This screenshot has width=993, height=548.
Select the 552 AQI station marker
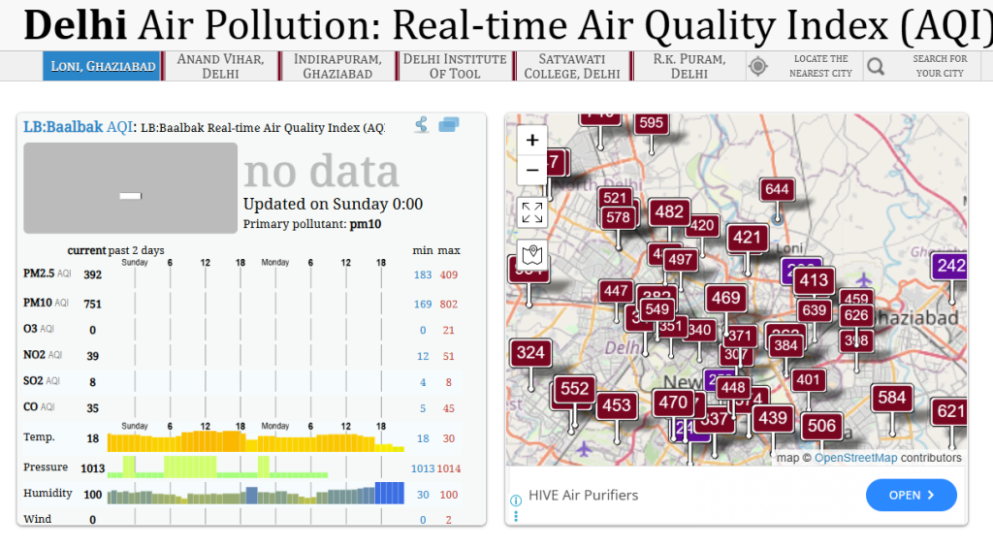pyautogui.click(x=574, y=388)
